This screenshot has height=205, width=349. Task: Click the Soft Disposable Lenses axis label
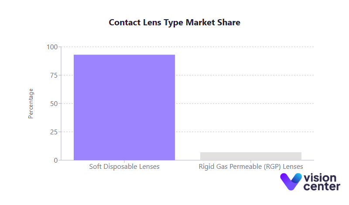[124, 167]
